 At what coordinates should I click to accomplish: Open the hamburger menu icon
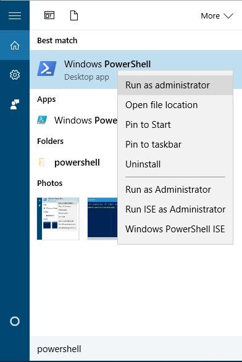(x=15, y=15)
